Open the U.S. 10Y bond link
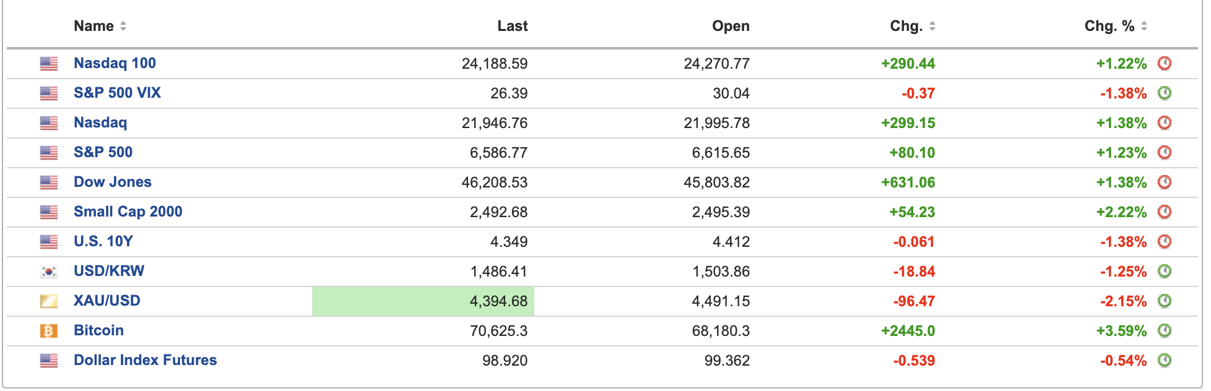Image resolution: width=1211 pixels, height=391 pixels. [103, 241]
